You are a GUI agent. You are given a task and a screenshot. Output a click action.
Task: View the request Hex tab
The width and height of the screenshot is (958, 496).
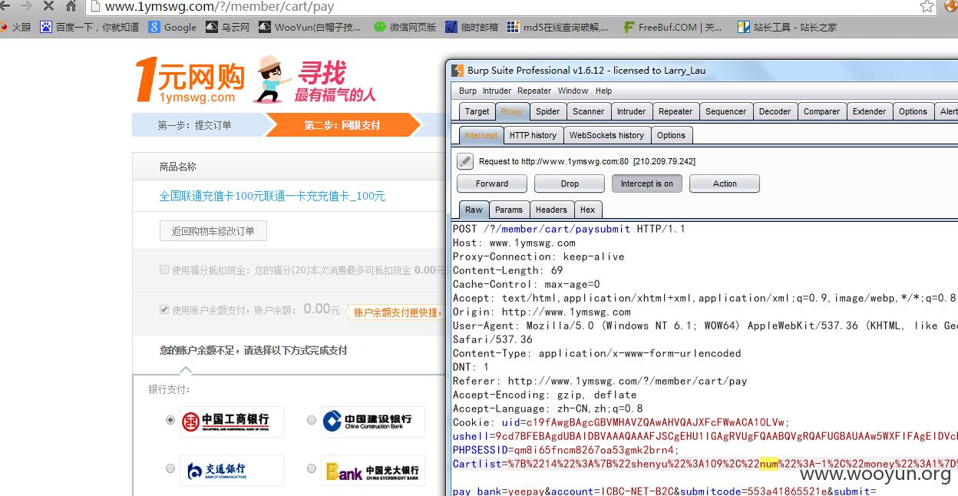pyautogui.click(x=587, y=210)
